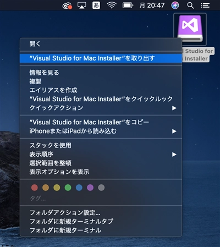The image size is (220, 247).
Task: Choose "Visual Studio for Mac Installer"を取り出す
Action: (101, 58)
